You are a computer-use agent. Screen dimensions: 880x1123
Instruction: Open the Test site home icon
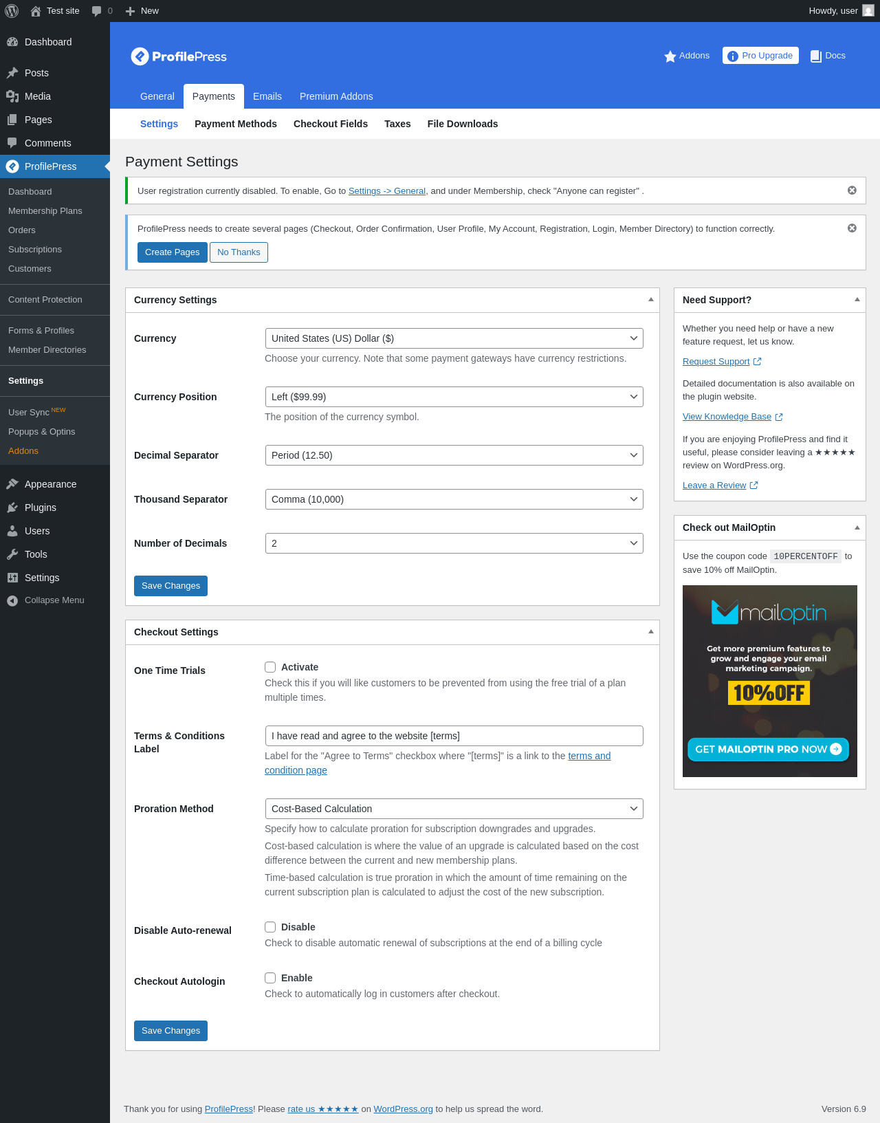click(x=36, y=11)
